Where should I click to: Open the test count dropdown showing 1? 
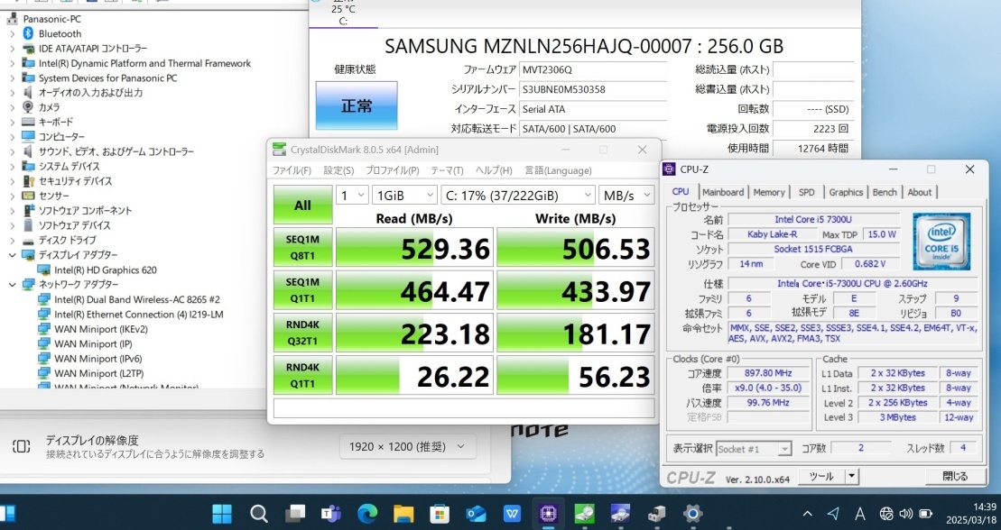coord(352,196)
